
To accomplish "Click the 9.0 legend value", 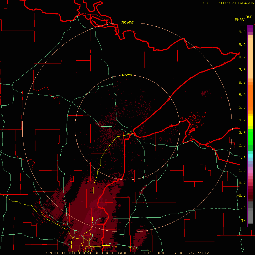I will point(242,44).
